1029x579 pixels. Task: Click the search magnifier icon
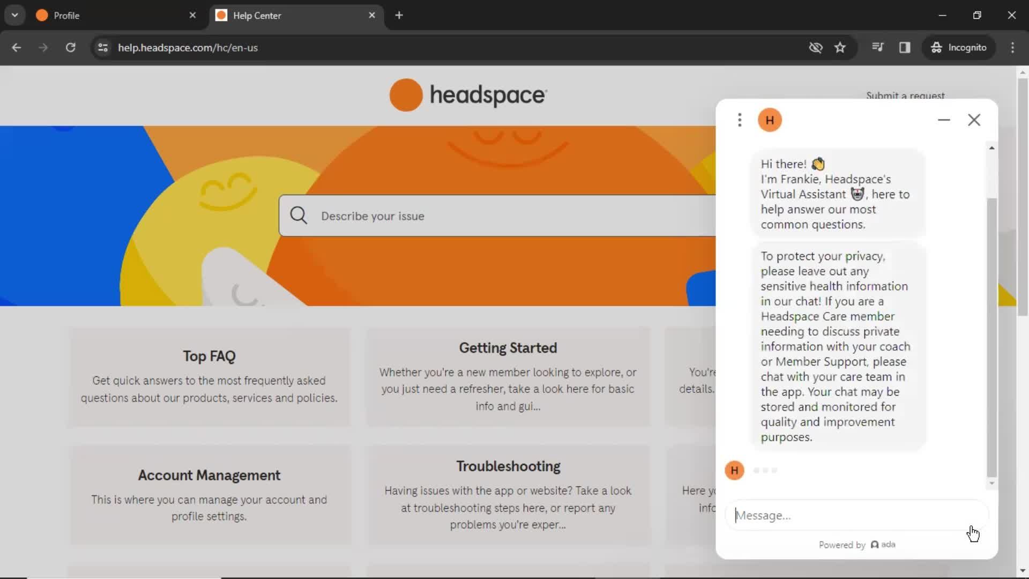pos(298,216)
